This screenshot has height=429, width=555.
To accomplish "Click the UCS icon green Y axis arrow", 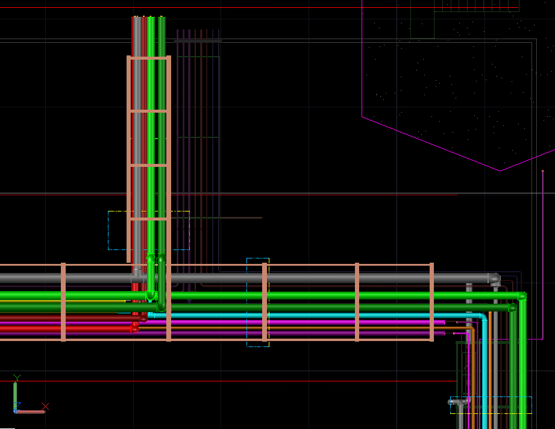I will (15, 392).
